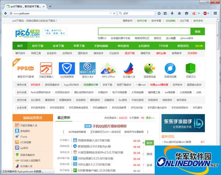Click the 9158多人视频聊天 sidebar entry

tap(30, 161)
